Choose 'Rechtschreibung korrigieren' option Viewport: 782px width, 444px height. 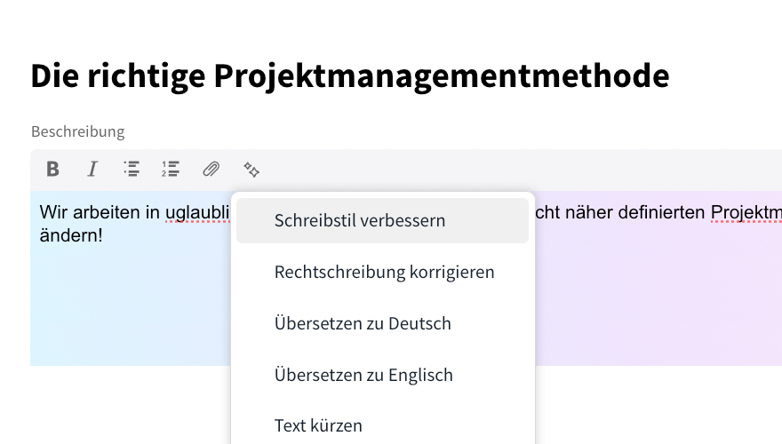pyautogui.click(x=384, y=272)
